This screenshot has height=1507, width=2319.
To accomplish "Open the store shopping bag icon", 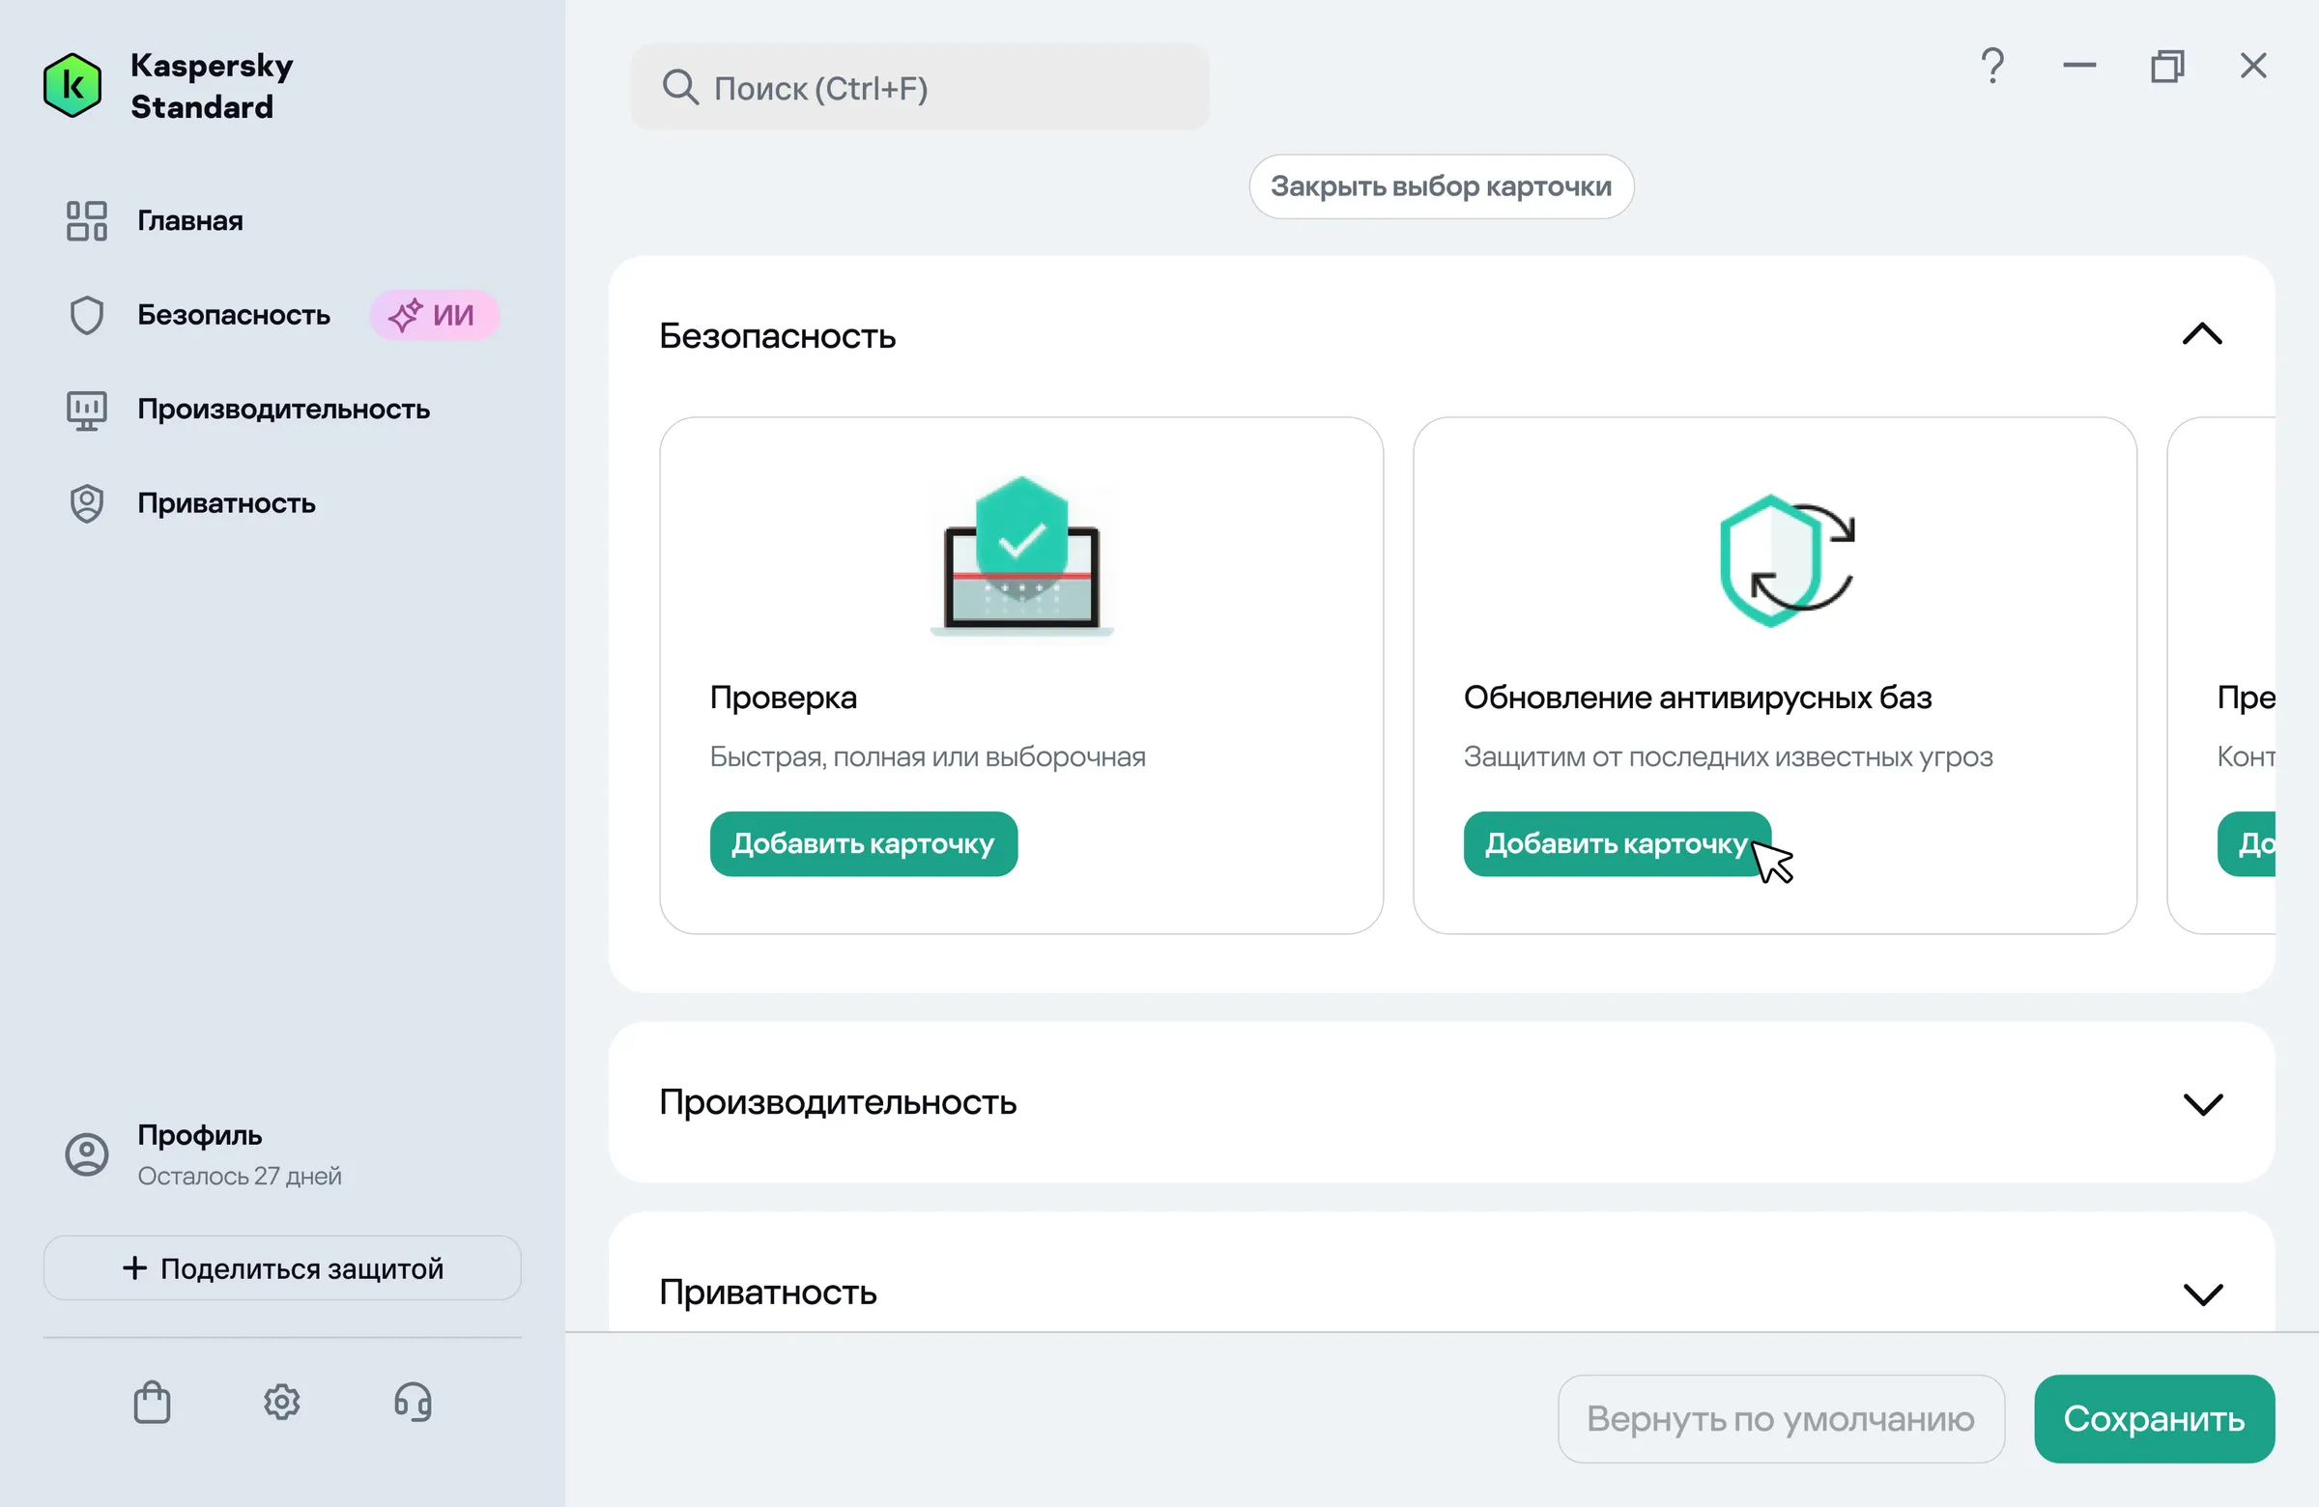I will pos(152,1402).
